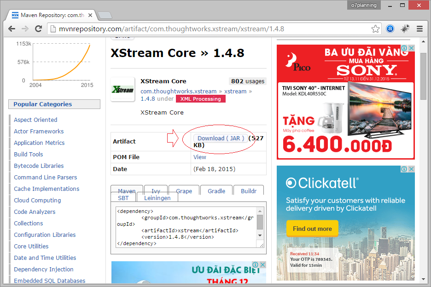Screen dimensions: 431x287
Task: Click the 802 usages badge
Action: coord(248,81)
